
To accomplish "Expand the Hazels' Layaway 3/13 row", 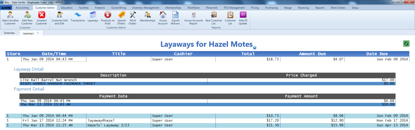I will [207, 125].
